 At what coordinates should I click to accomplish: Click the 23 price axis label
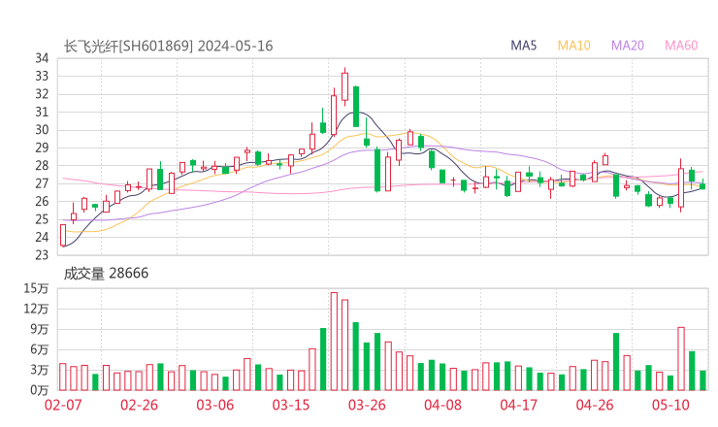point(42,255)
